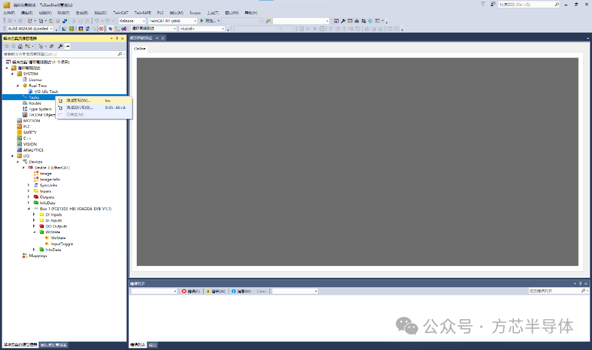This screenshot has height=350, width=592.
Task: Select the I/O Idle Task tree item
Action: 46,91
